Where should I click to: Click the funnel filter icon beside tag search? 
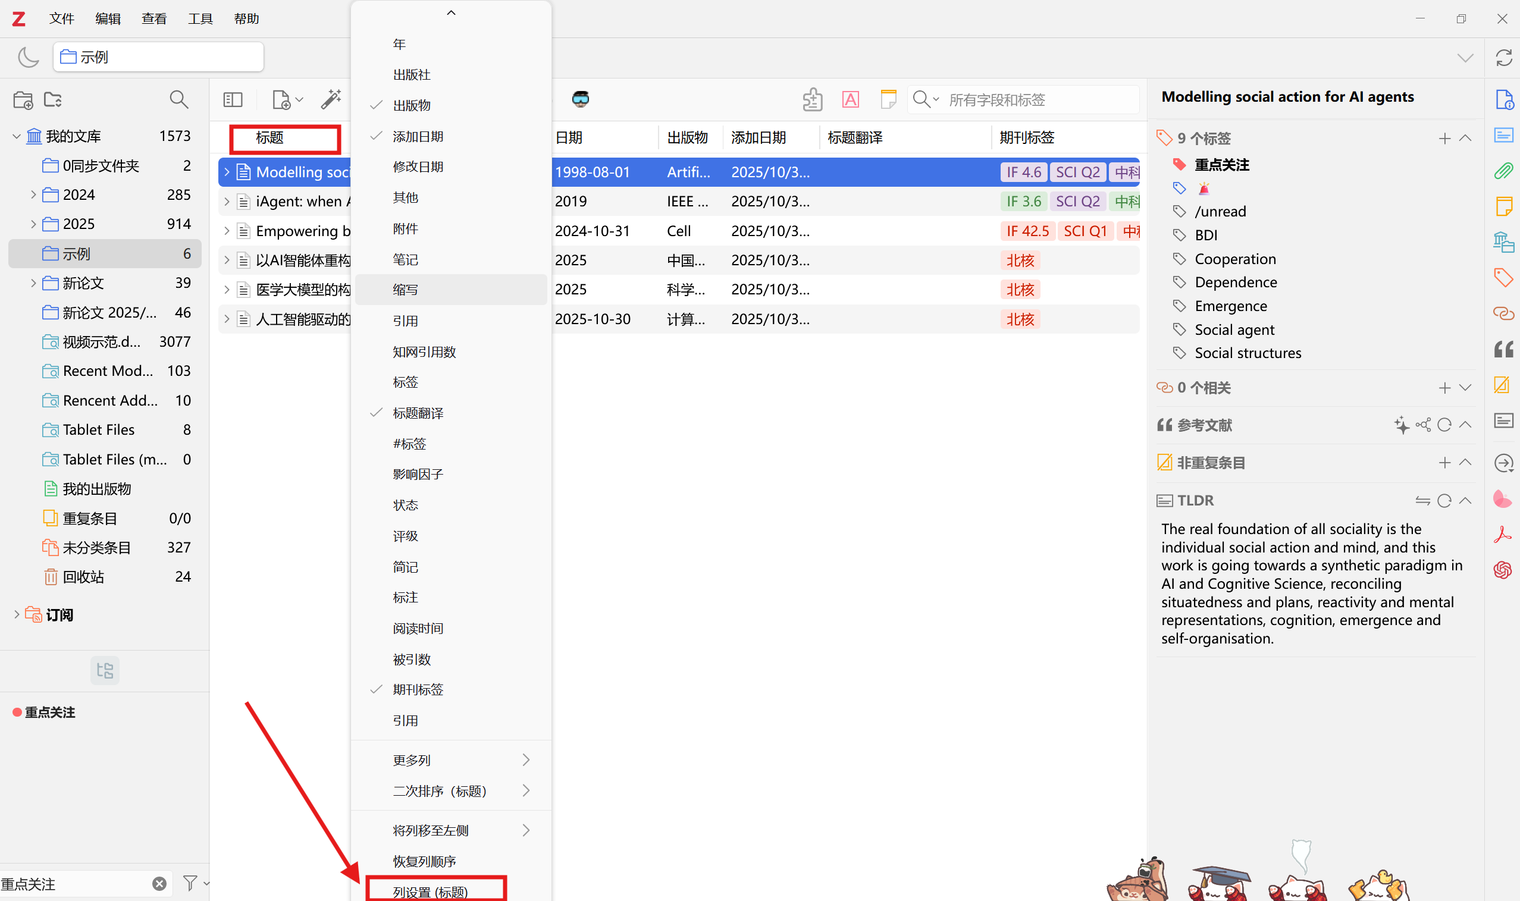pyautogui.click(x=190, y=883)
